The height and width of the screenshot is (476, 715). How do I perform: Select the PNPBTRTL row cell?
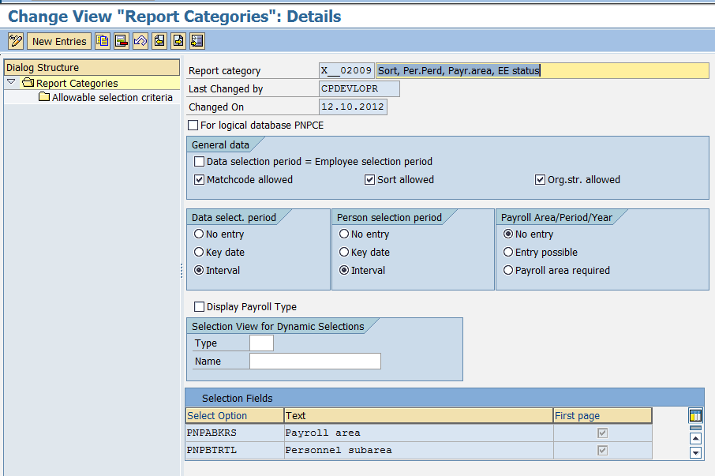click(235, 450)
